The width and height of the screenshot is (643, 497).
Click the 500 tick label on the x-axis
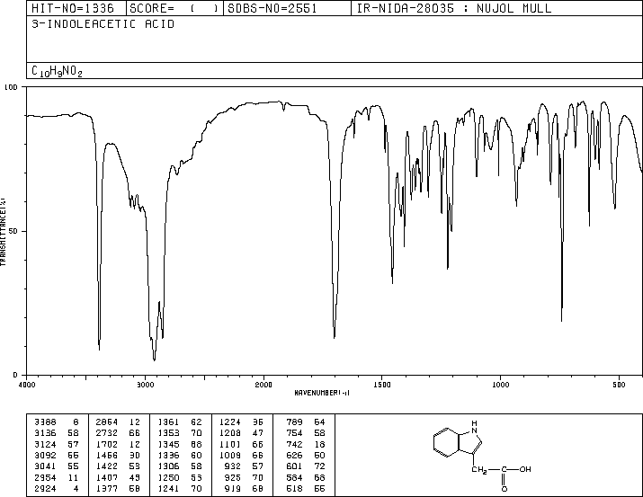pos(619,385)
